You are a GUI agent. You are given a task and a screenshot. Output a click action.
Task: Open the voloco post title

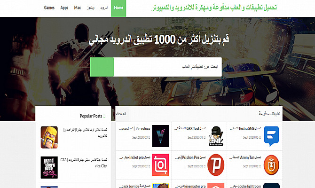click(134, 129)
